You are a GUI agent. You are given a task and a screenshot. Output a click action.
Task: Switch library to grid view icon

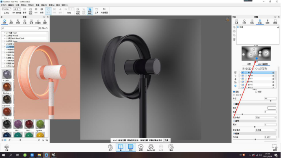tap(5, 140)
